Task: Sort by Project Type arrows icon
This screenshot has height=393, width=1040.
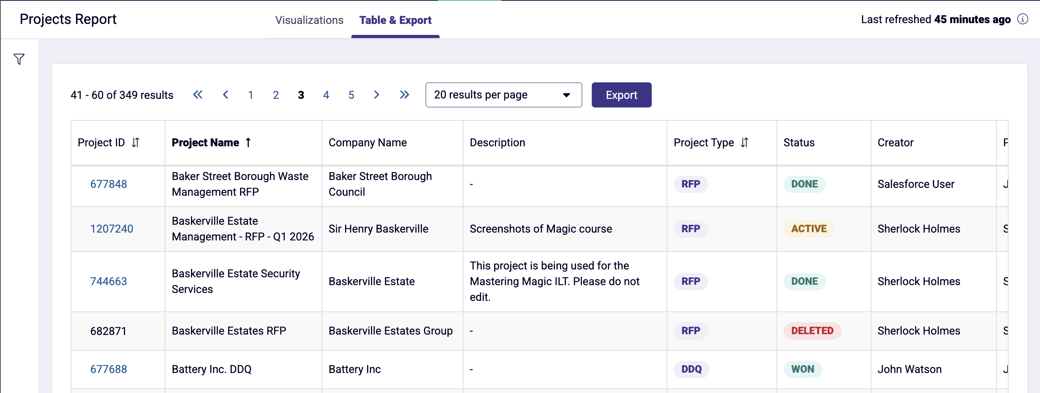Action: point(744,142)
